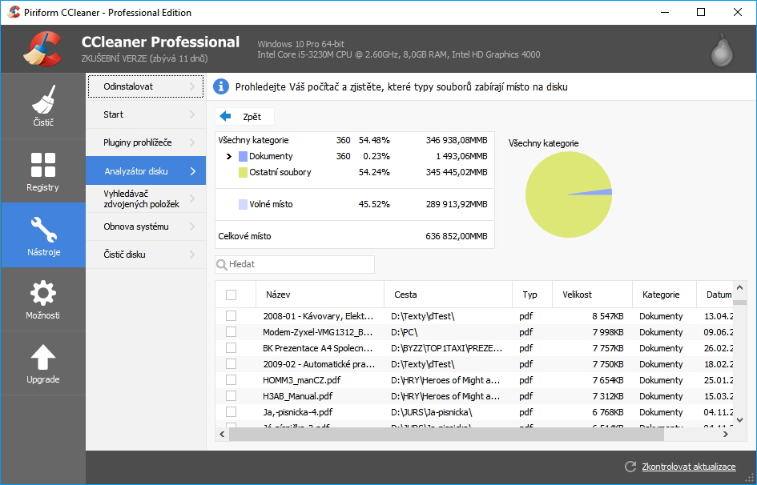Select the Možnosti gear icon
The image size is (757, 485).
coord(42,299)
